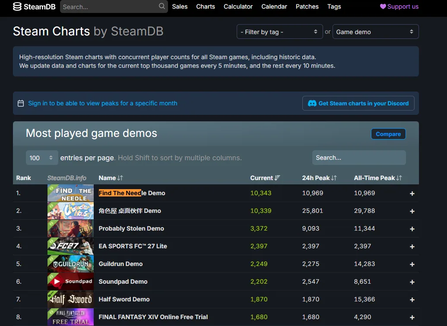Click the magnifier icon in the top search bar
The width and height of the screenshot is (447, 326).
point(162,6)
